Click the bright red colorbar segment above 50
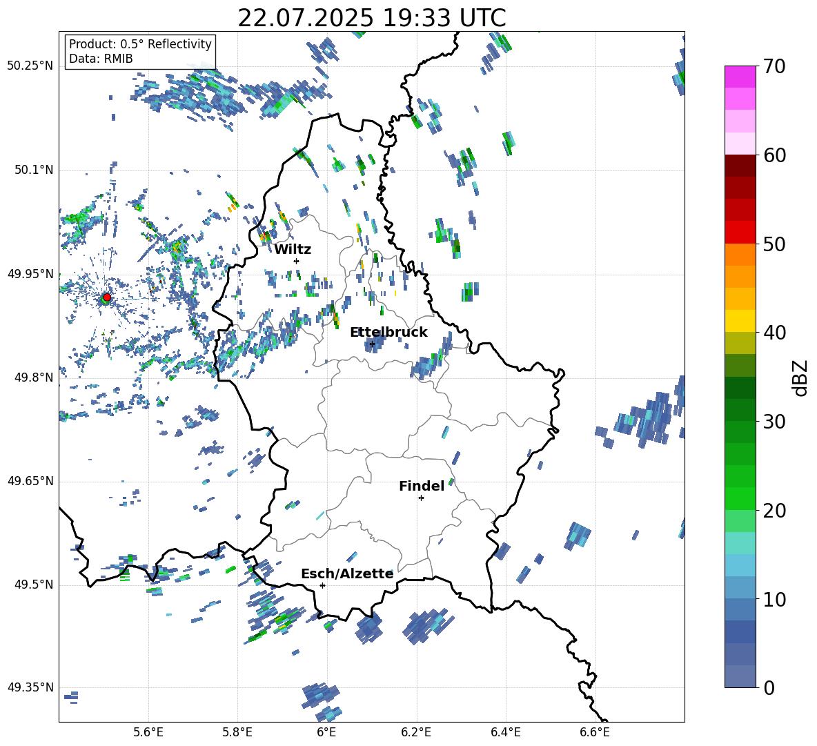This screenshot has height=746, width=817. [740, 233]
